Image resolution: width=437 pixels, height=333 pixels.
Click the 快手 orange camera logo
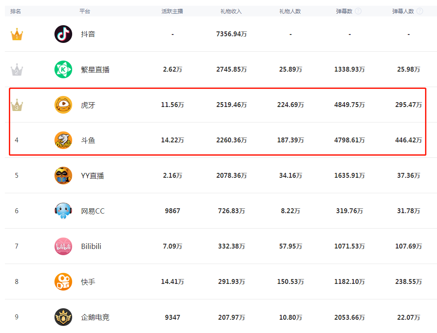tap(63, 282)
